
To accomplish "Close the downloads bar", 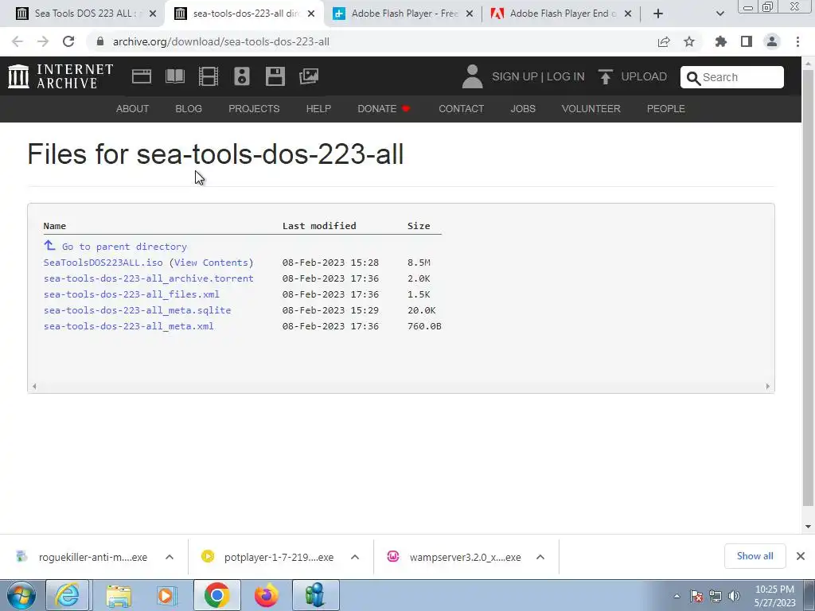I will (x=801, y=556).
